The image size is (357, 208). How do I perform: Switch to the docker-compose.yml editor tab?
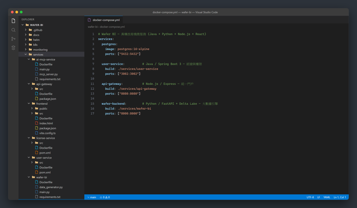pyautogui.click(x=104, y=20)
